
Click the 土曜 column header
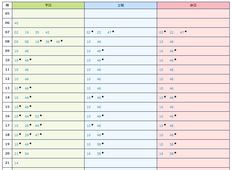(x=121, y=5)
